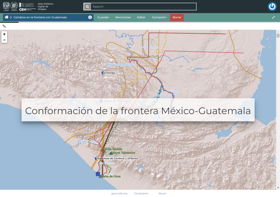Click the CIMSUR spiral logo
The height and width of the screenshot is (197, 280).
click(14, 7)
